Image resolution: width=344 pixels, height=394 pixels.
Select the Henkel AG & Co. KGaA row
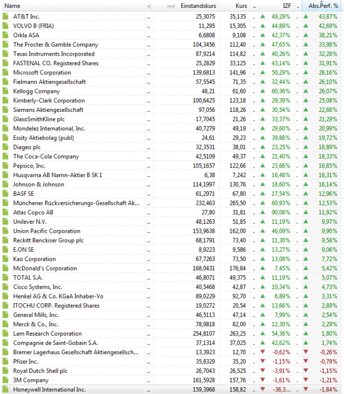[x=172, y=296]
